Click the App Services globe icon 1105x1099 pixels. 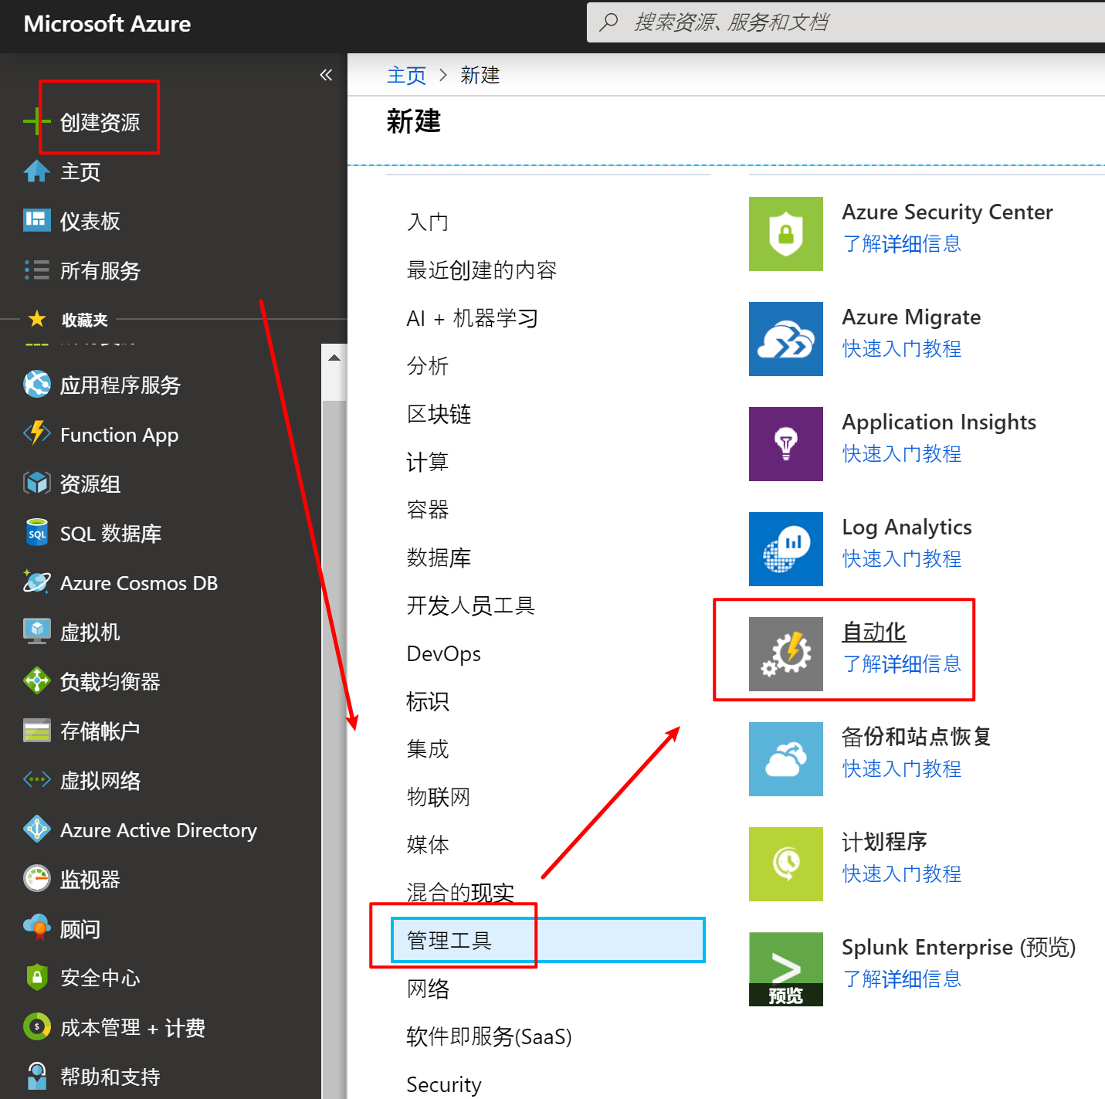tap(36, 385)
